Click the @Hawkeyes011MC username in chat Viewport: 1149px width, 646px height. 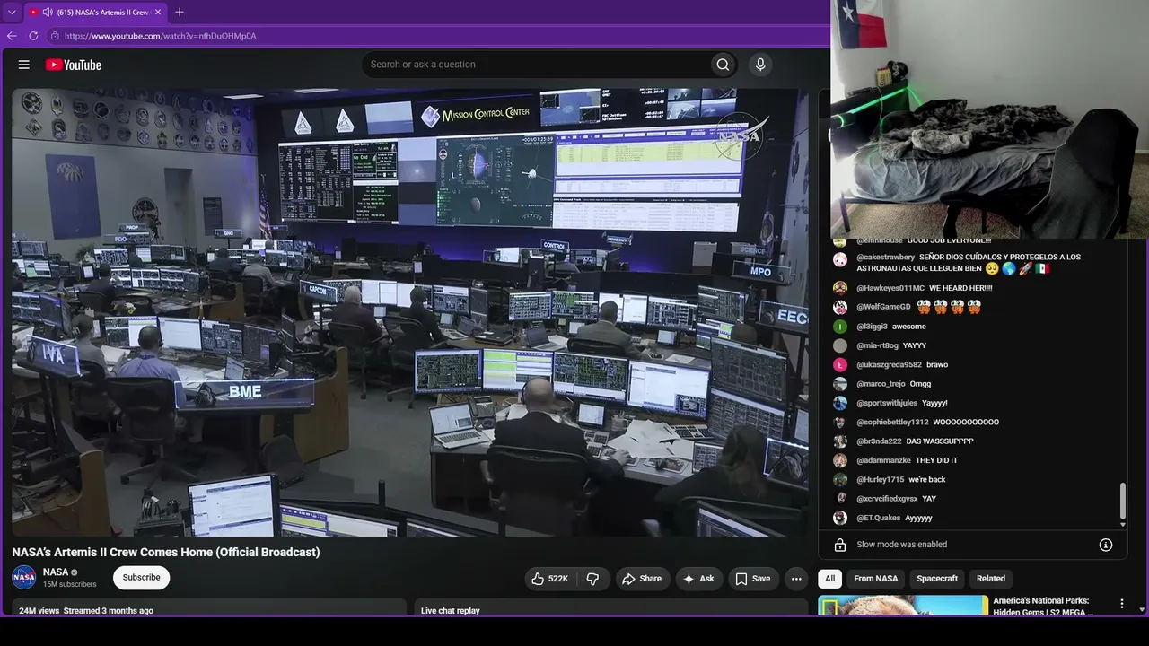point(890,288)
